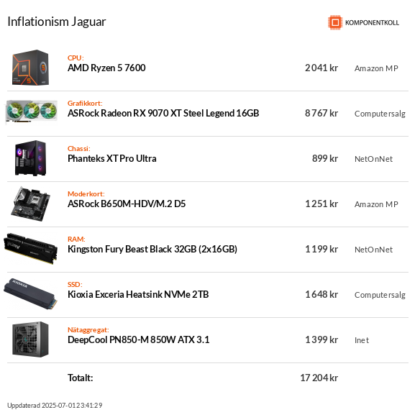Open the ASRock B650M-HDV/M.2 D5 link
The width and height of the screenshot is (415, 415).
[x=127, y=204]
